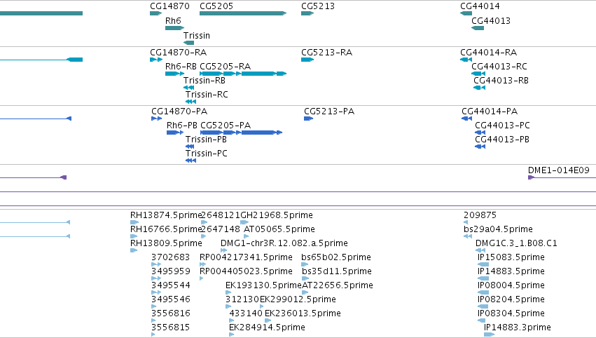Click the 3495546 EST feature
596x338 pixels.
click(154, 306)
